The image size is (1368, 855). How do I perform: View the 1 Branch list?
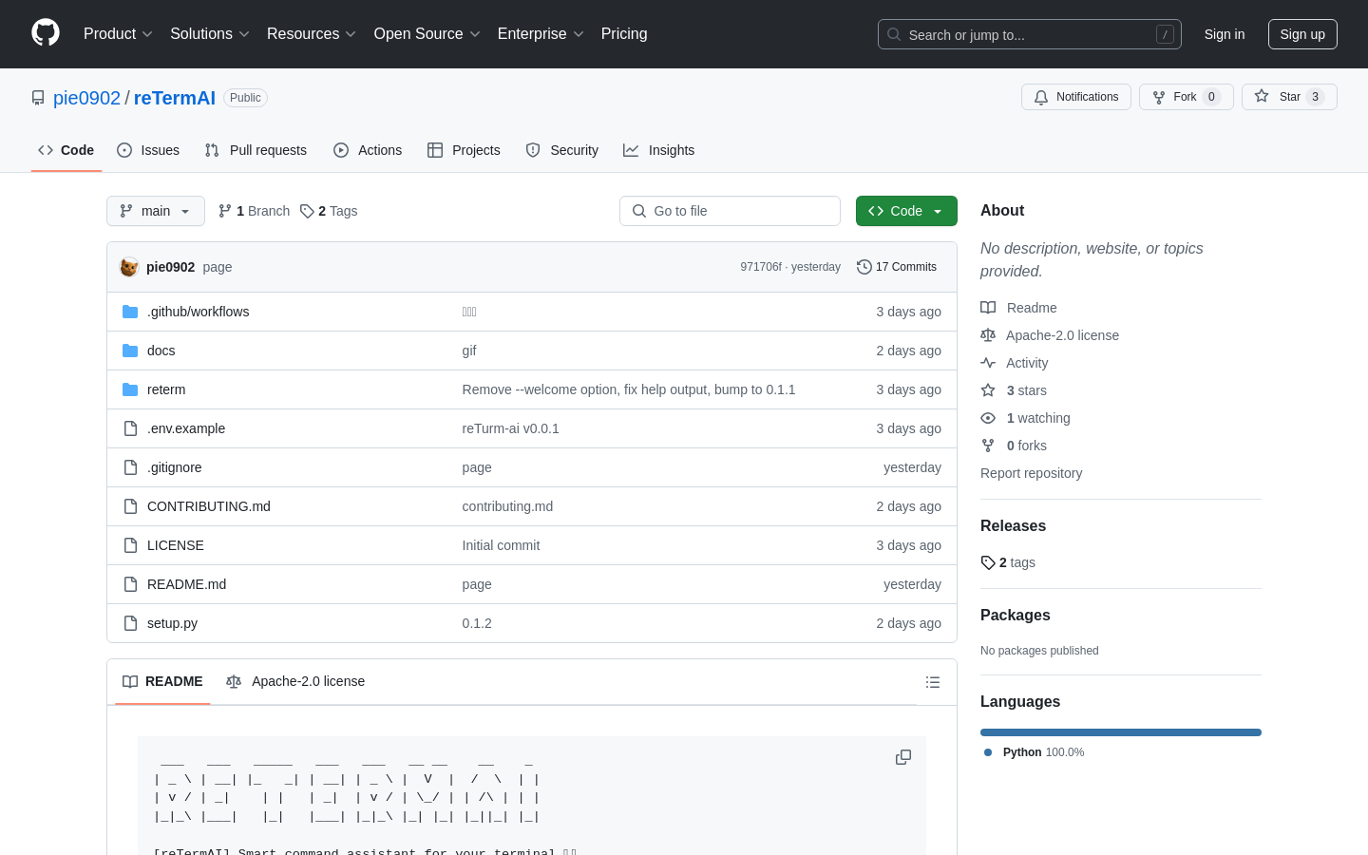tap(254, 211)
